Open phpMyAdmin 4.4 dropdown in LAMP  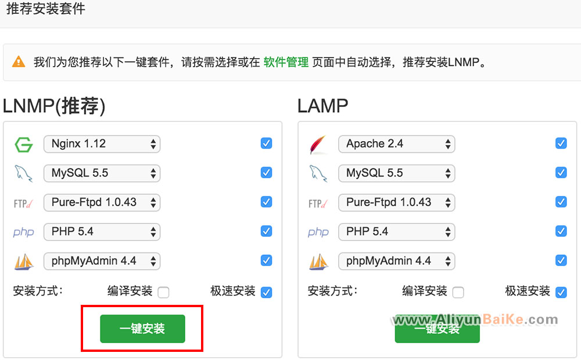pyautogui.click(x=396, y=261)
